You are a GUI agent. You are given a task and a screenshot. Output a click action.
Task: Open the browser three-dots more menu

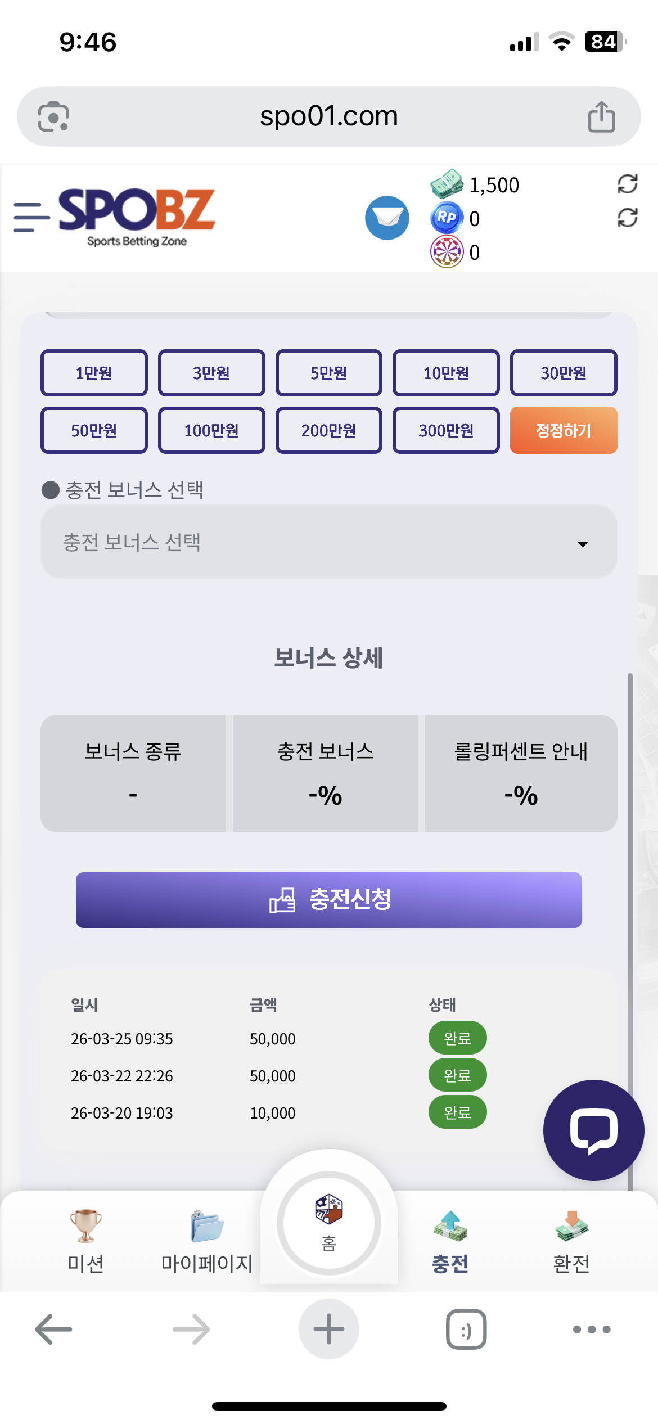click(592, 1329)
